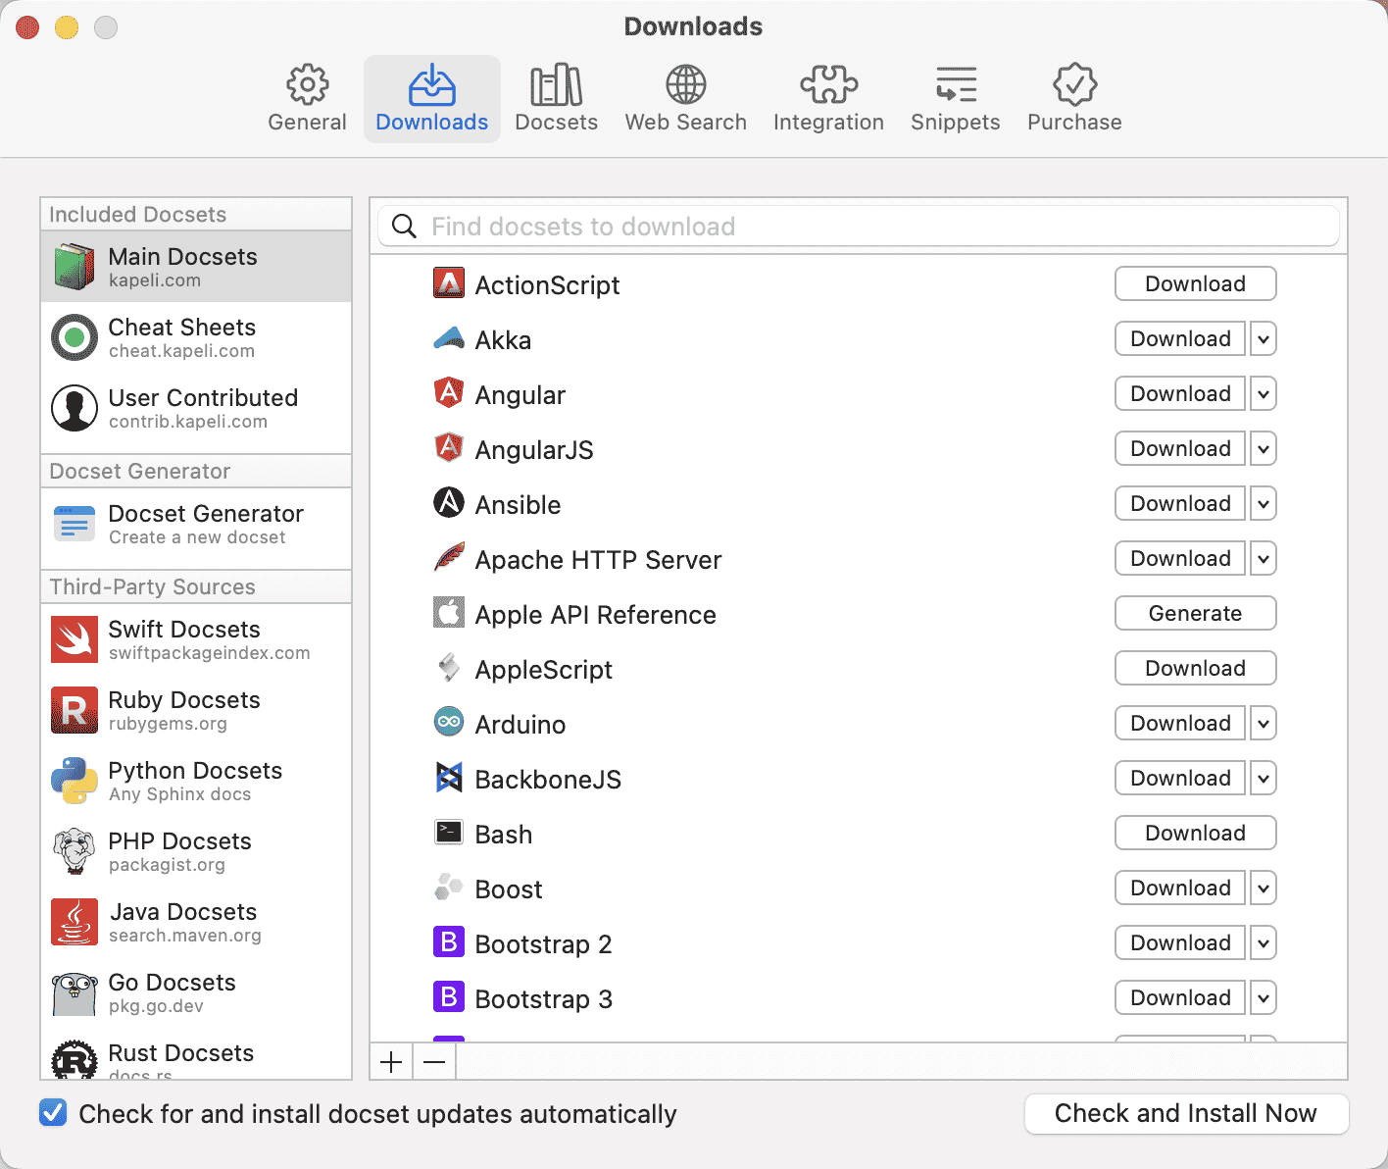
Task: Enable automatic docset update checking
Action: [52, 1113]
